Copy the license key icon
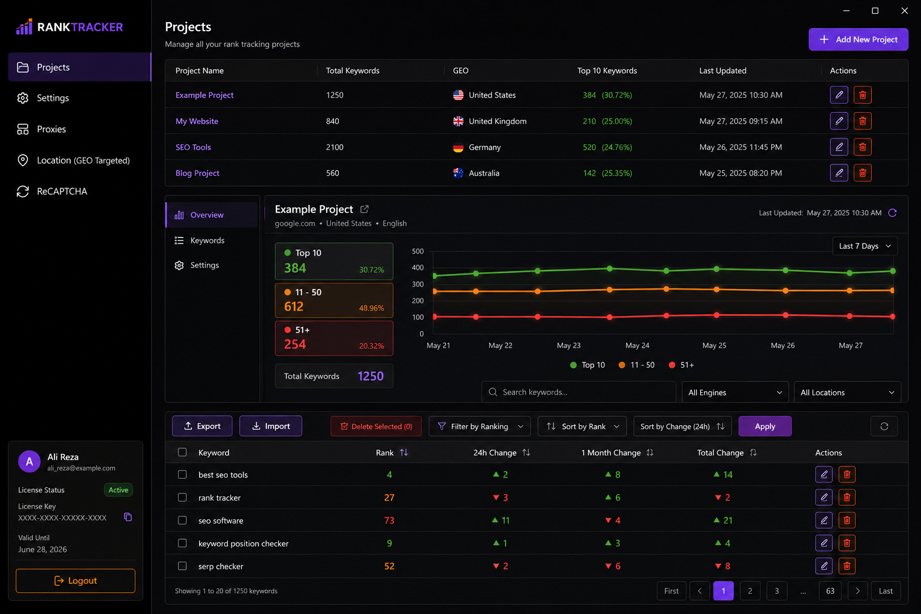921x614 pixels. [128, 517]
